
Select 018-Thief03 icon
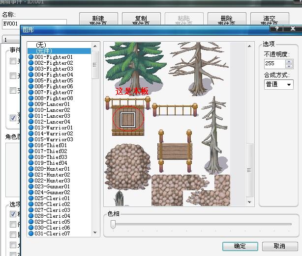point(31,157)
